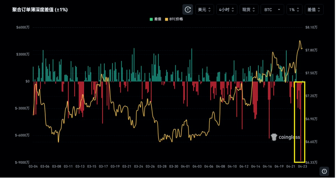The height and width of the screenshot is (178, 336).
Task: Click the caret arrow on BTC selector
Action: [278, 10]
